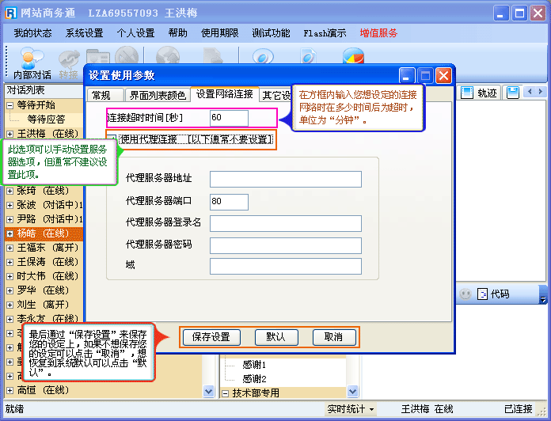Viewport: 551px width, 421px height.
Task: Click the smiley emoticon icon
Action: pos(466,294)
